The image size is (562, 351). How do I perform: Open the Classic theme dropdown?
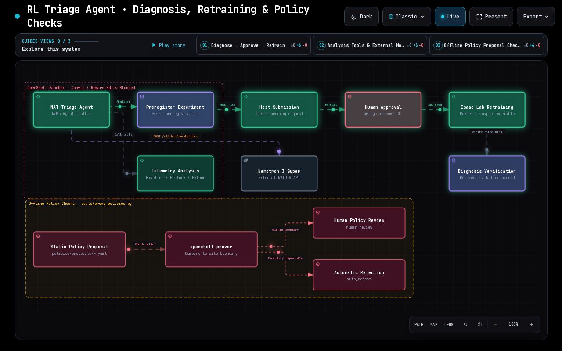(x=407, y=17)
